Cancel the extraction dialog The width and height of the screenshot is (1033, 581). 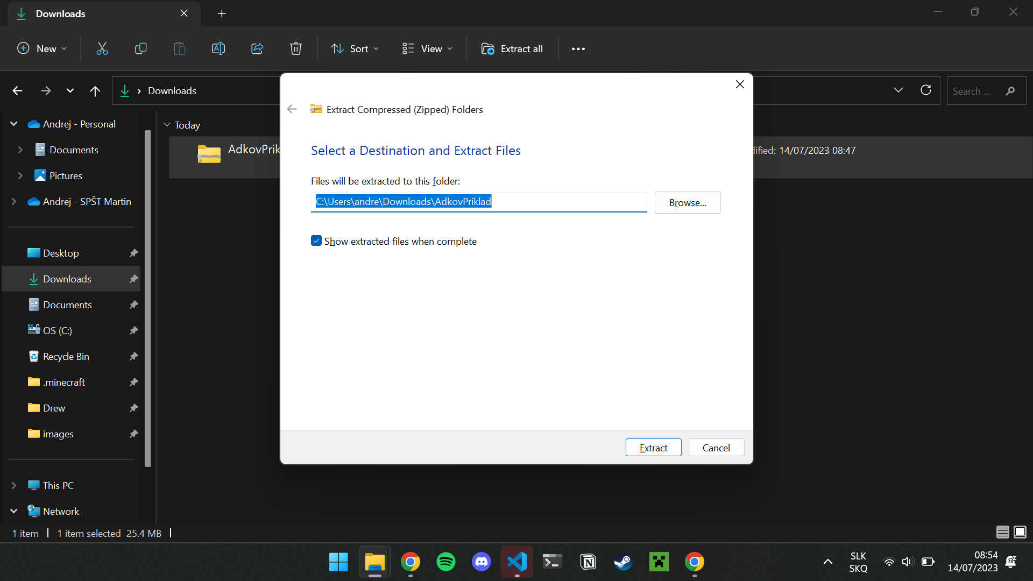point(716,448)
